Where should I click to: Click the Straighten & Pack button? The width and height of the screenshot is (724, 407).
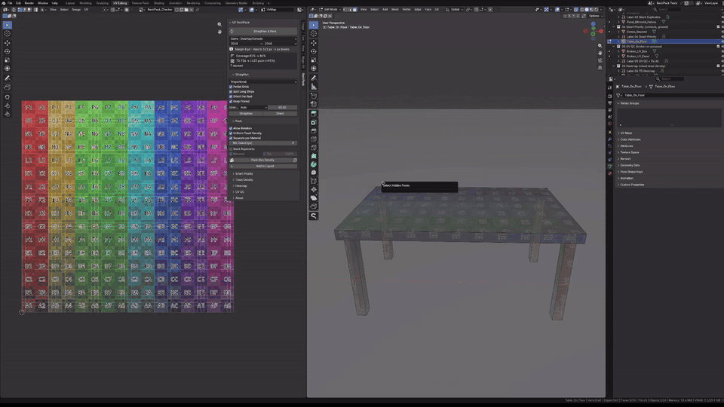[x=263, y=32]
